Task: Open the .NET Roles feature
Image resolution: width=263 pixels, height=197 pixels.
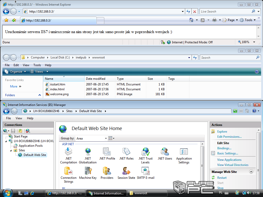Action: coord(126,154)
